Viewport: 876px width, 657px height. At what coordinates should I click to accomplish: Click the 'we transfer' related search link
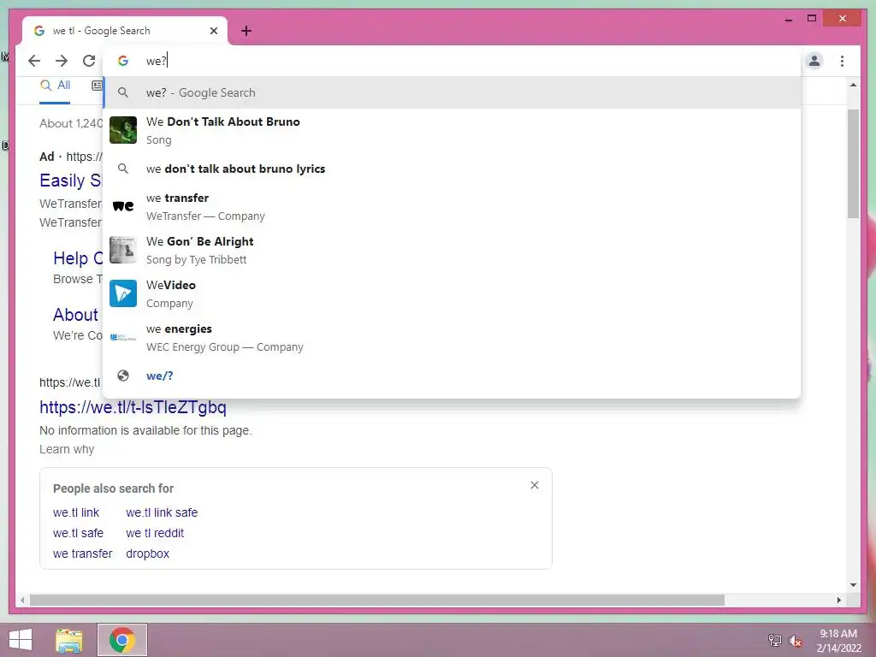(83, 553)
